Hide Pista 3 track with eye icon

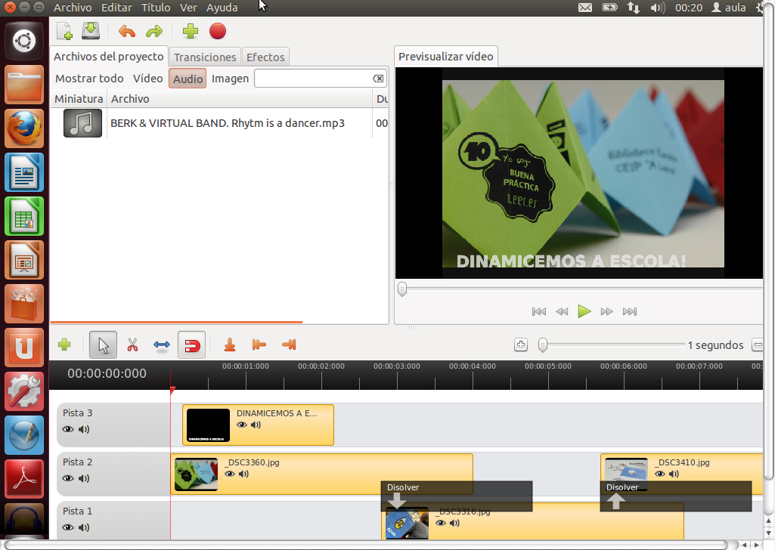[x=68, y=429]
